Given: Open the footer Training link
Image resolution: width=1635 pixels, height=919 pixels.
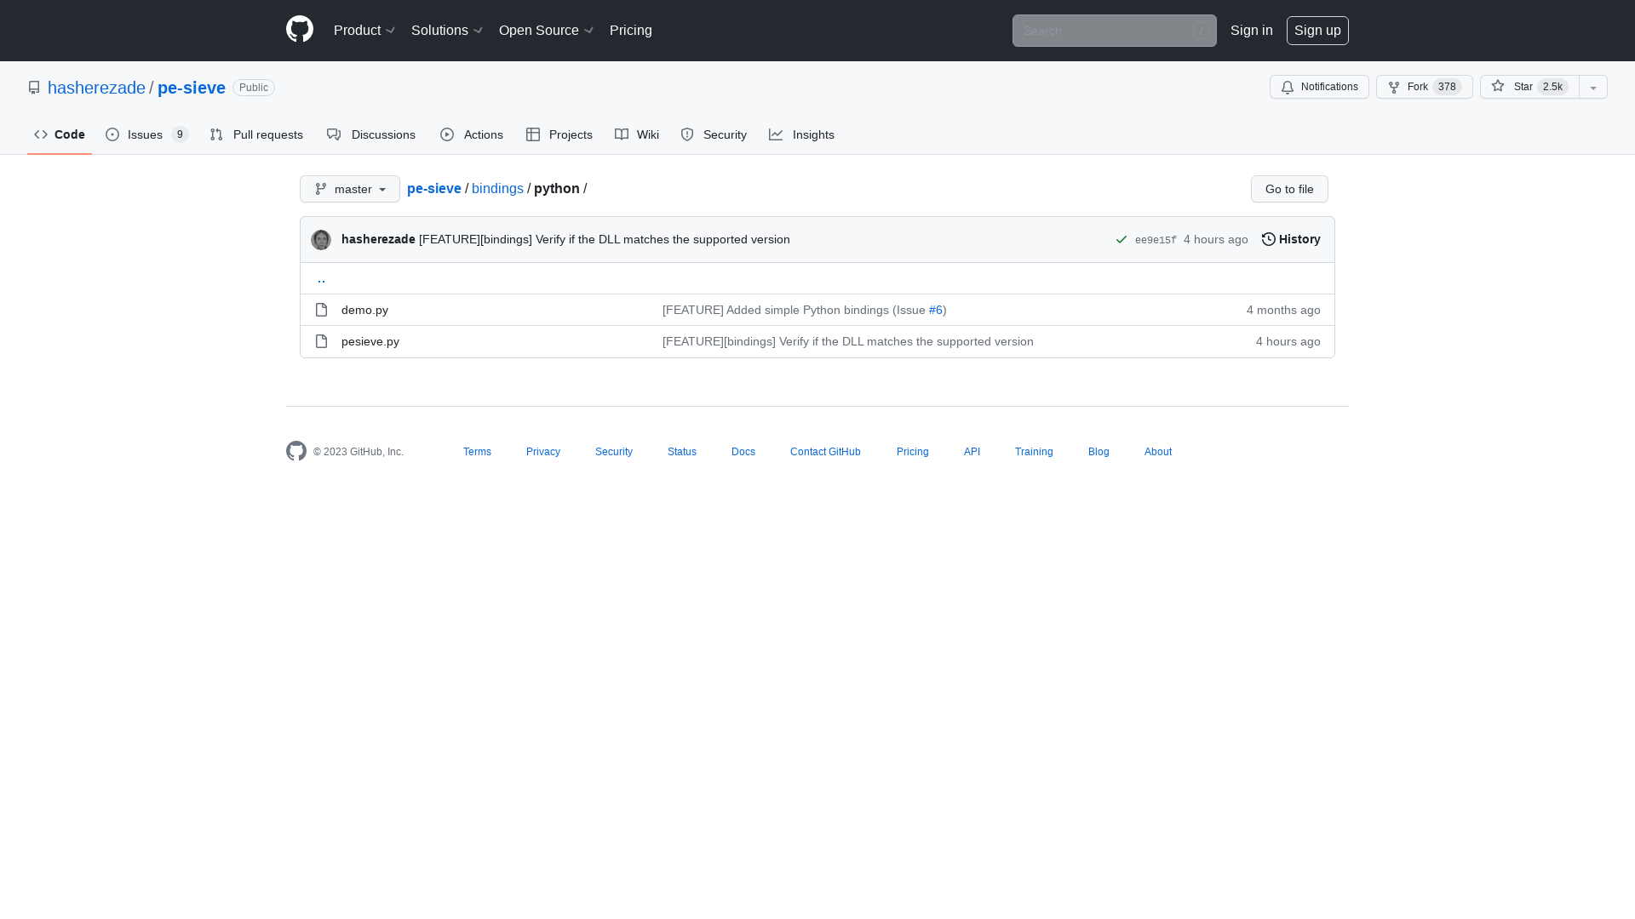Looking at the screenshot, I should 1034,452.
